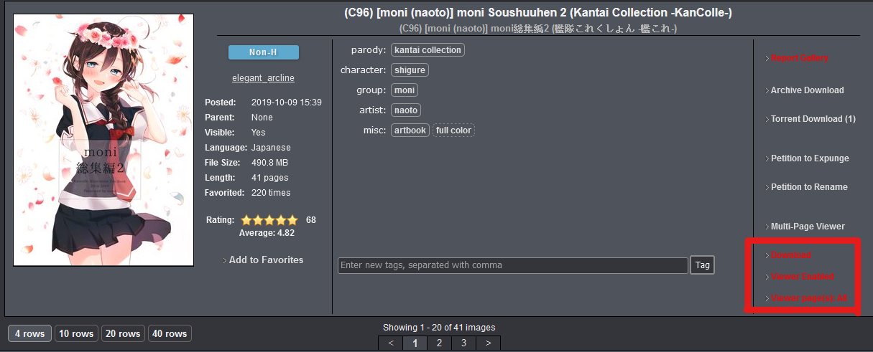Screen dimensions: 873x352
Task: Click the Report Gallery link
Action: click(799, 58)
